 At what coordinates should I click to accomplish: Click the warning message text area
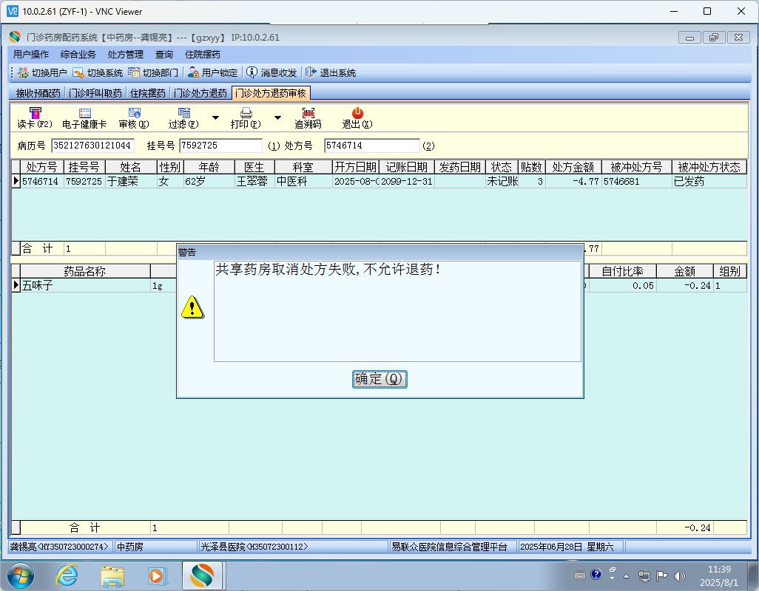397,311
